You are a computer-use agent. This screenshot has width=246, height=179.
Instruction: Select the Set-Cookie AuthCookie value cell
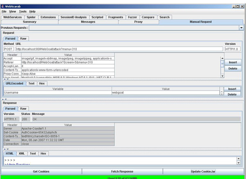(68, 132)
